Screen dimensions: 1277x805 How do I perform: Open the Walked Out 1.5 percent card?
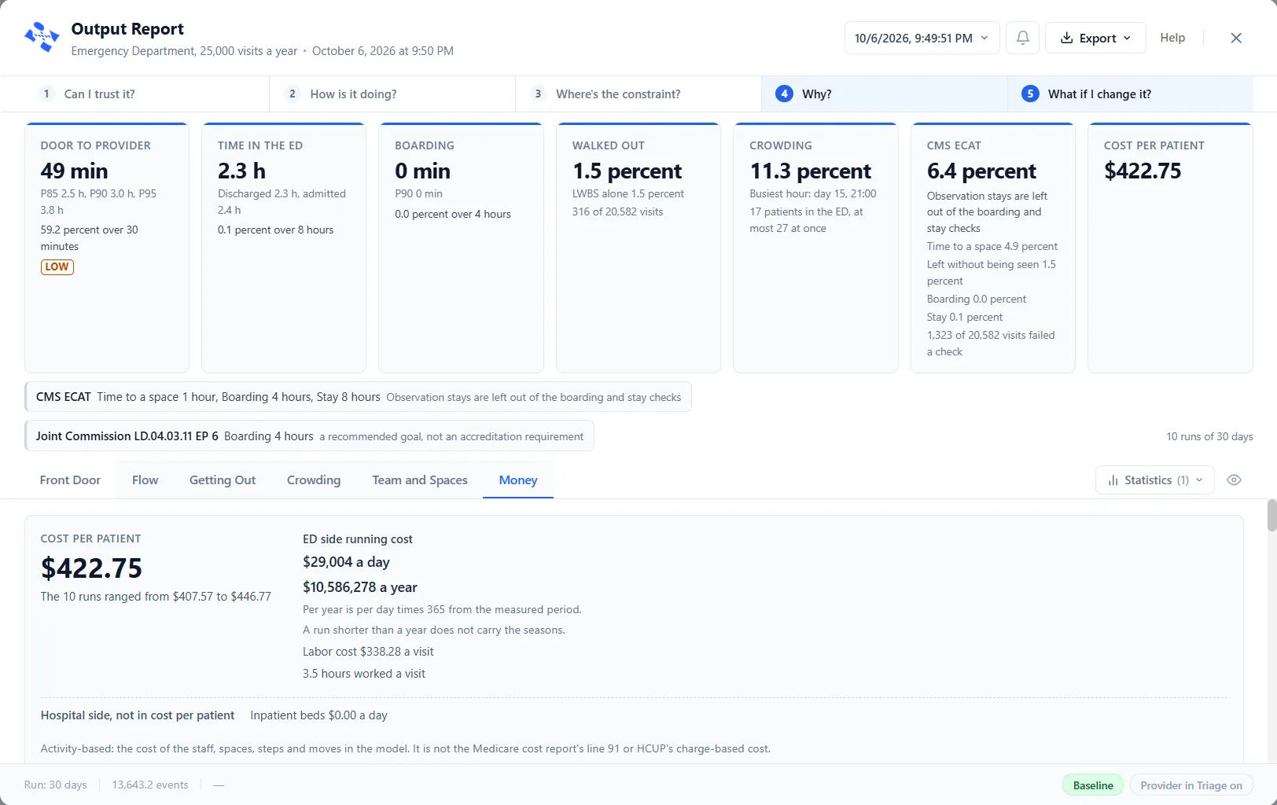click(638, 248)
